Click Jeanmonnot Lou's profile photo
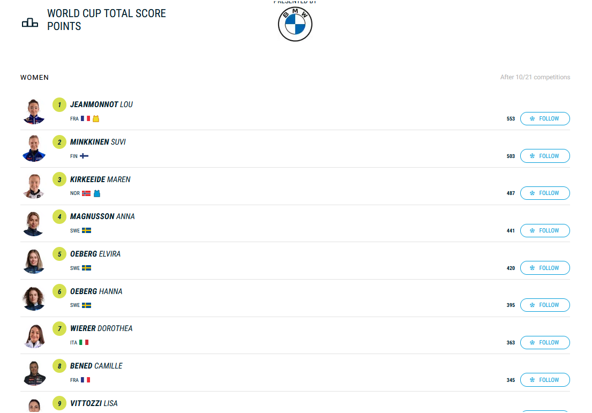 pyautogui.click(x=34, y=111)
